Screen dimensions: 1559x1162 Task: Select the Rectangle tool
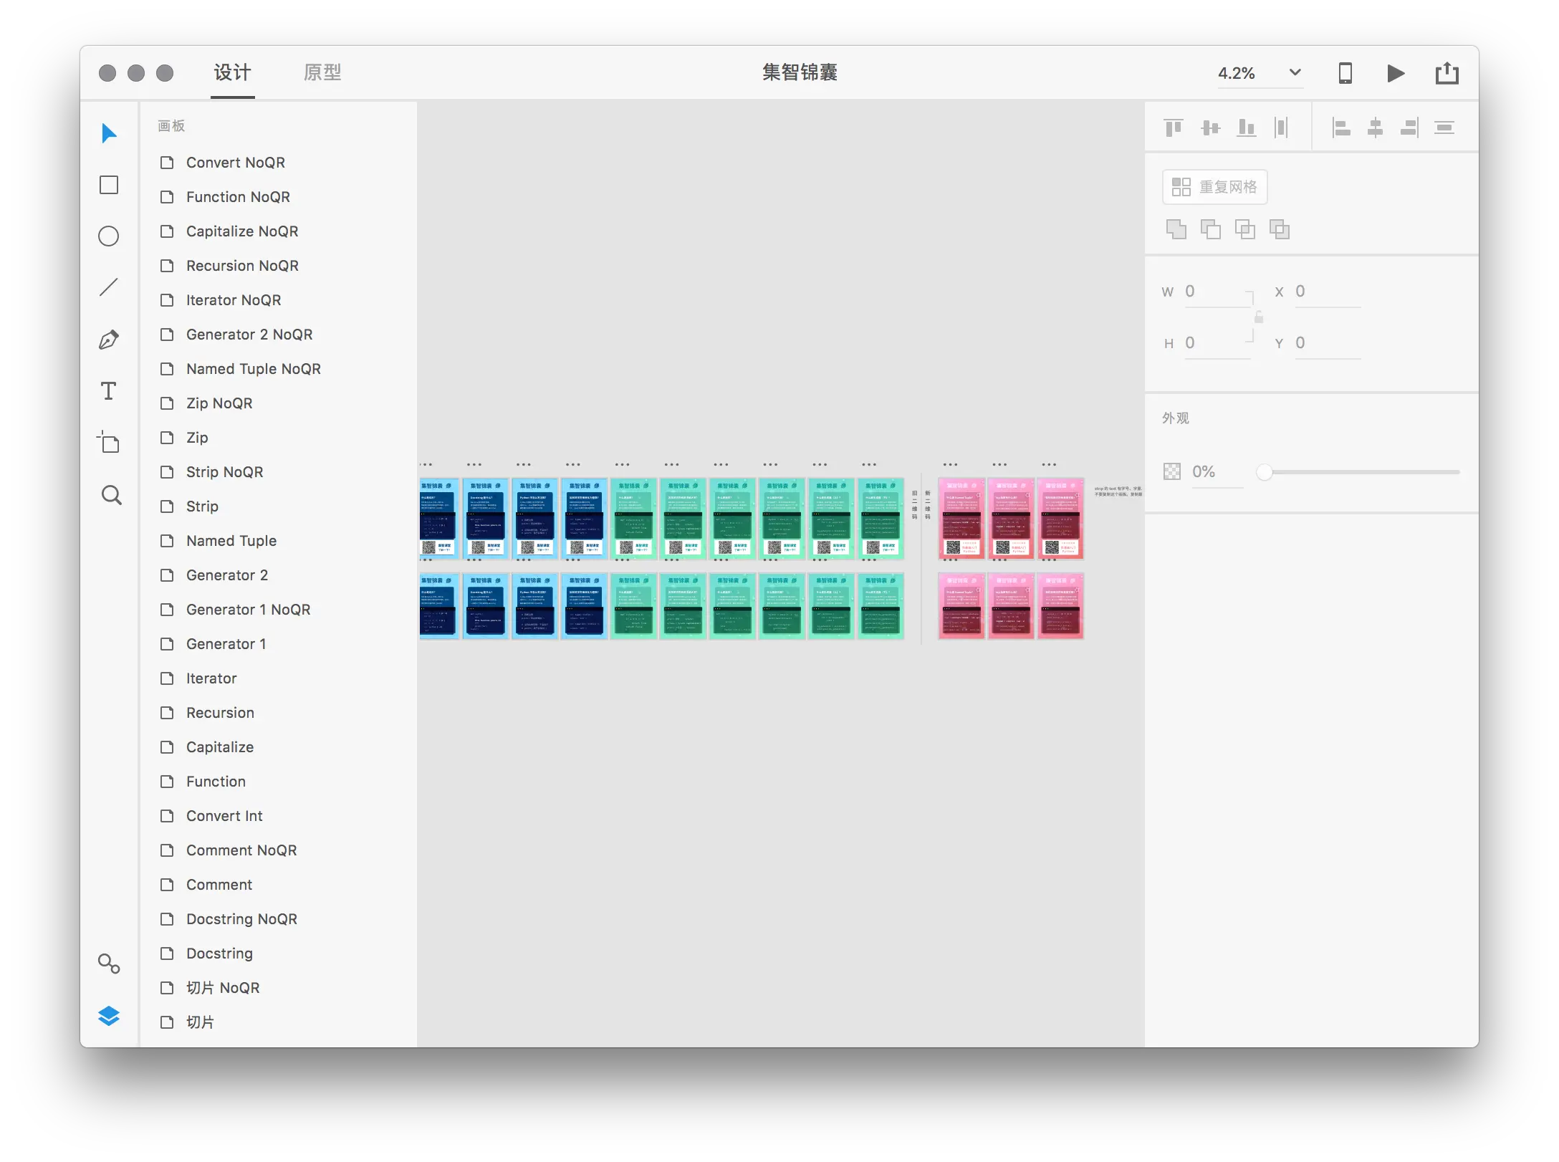click(x=109, y=185)
